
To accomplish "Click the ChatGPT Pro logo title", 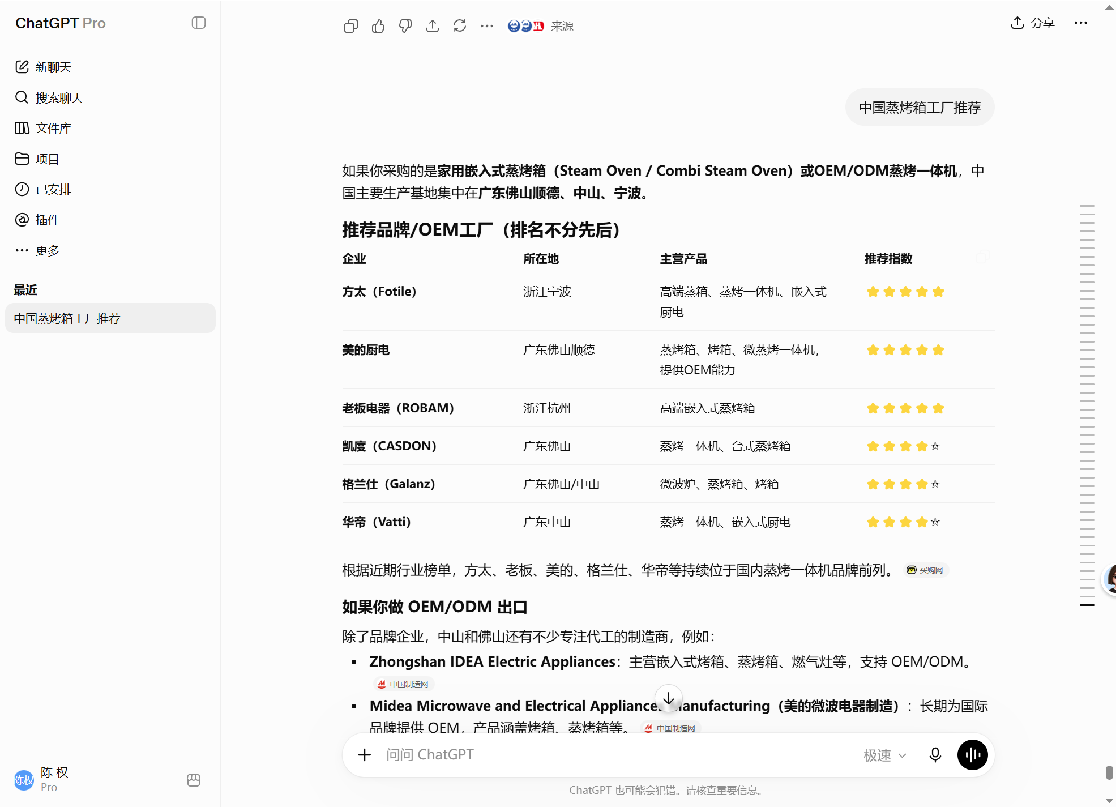I will [x=61, y=23].
